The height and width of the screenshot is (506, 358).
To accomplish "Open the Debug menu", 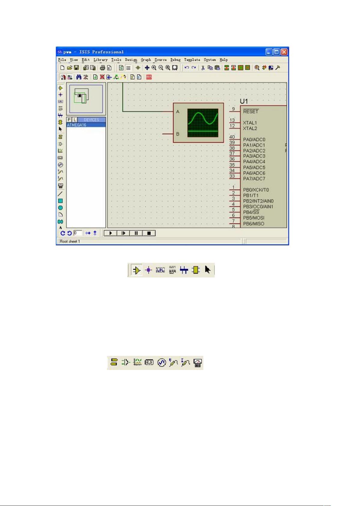I will tap(175, 60).
